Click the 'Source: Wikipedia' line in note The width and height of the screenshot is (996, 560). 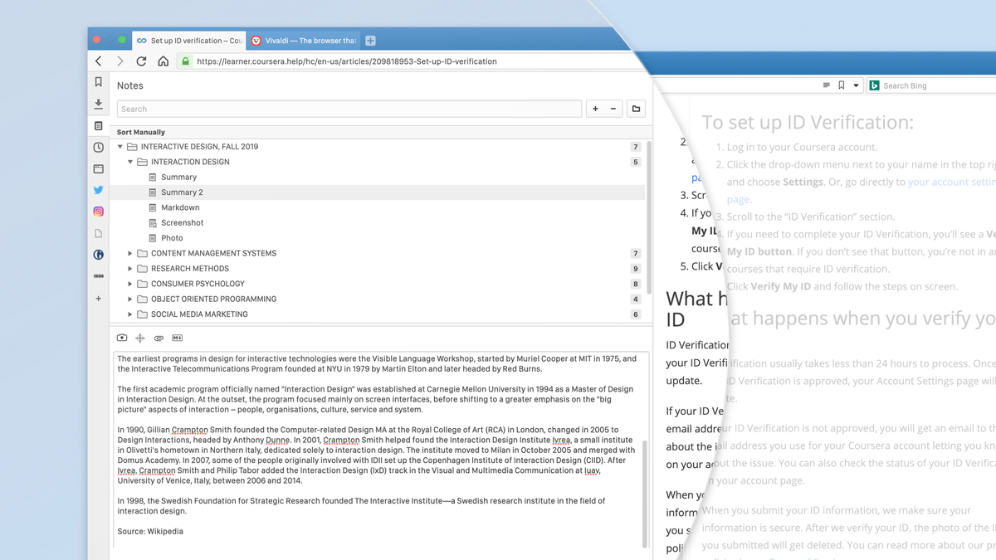point(150,531)
